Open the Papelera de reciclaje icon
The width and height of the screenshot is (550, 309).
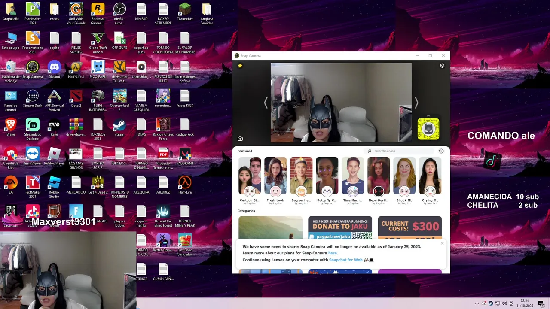tap(11, 72)
